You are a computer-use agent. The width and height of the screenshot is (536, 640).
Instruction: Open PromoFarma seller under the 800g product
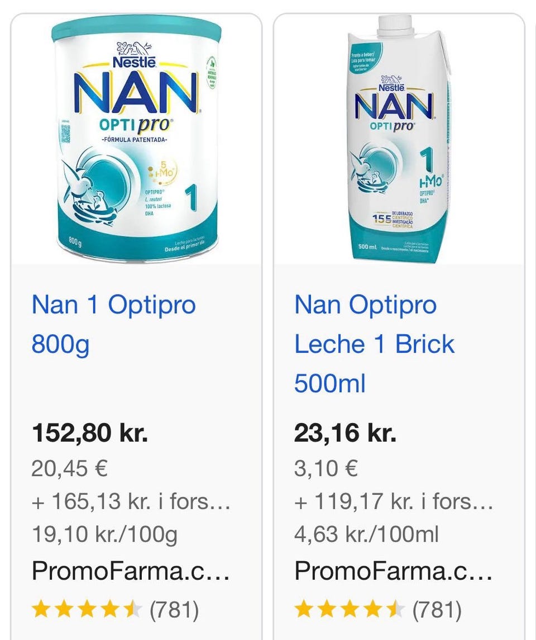coord(131,571)
